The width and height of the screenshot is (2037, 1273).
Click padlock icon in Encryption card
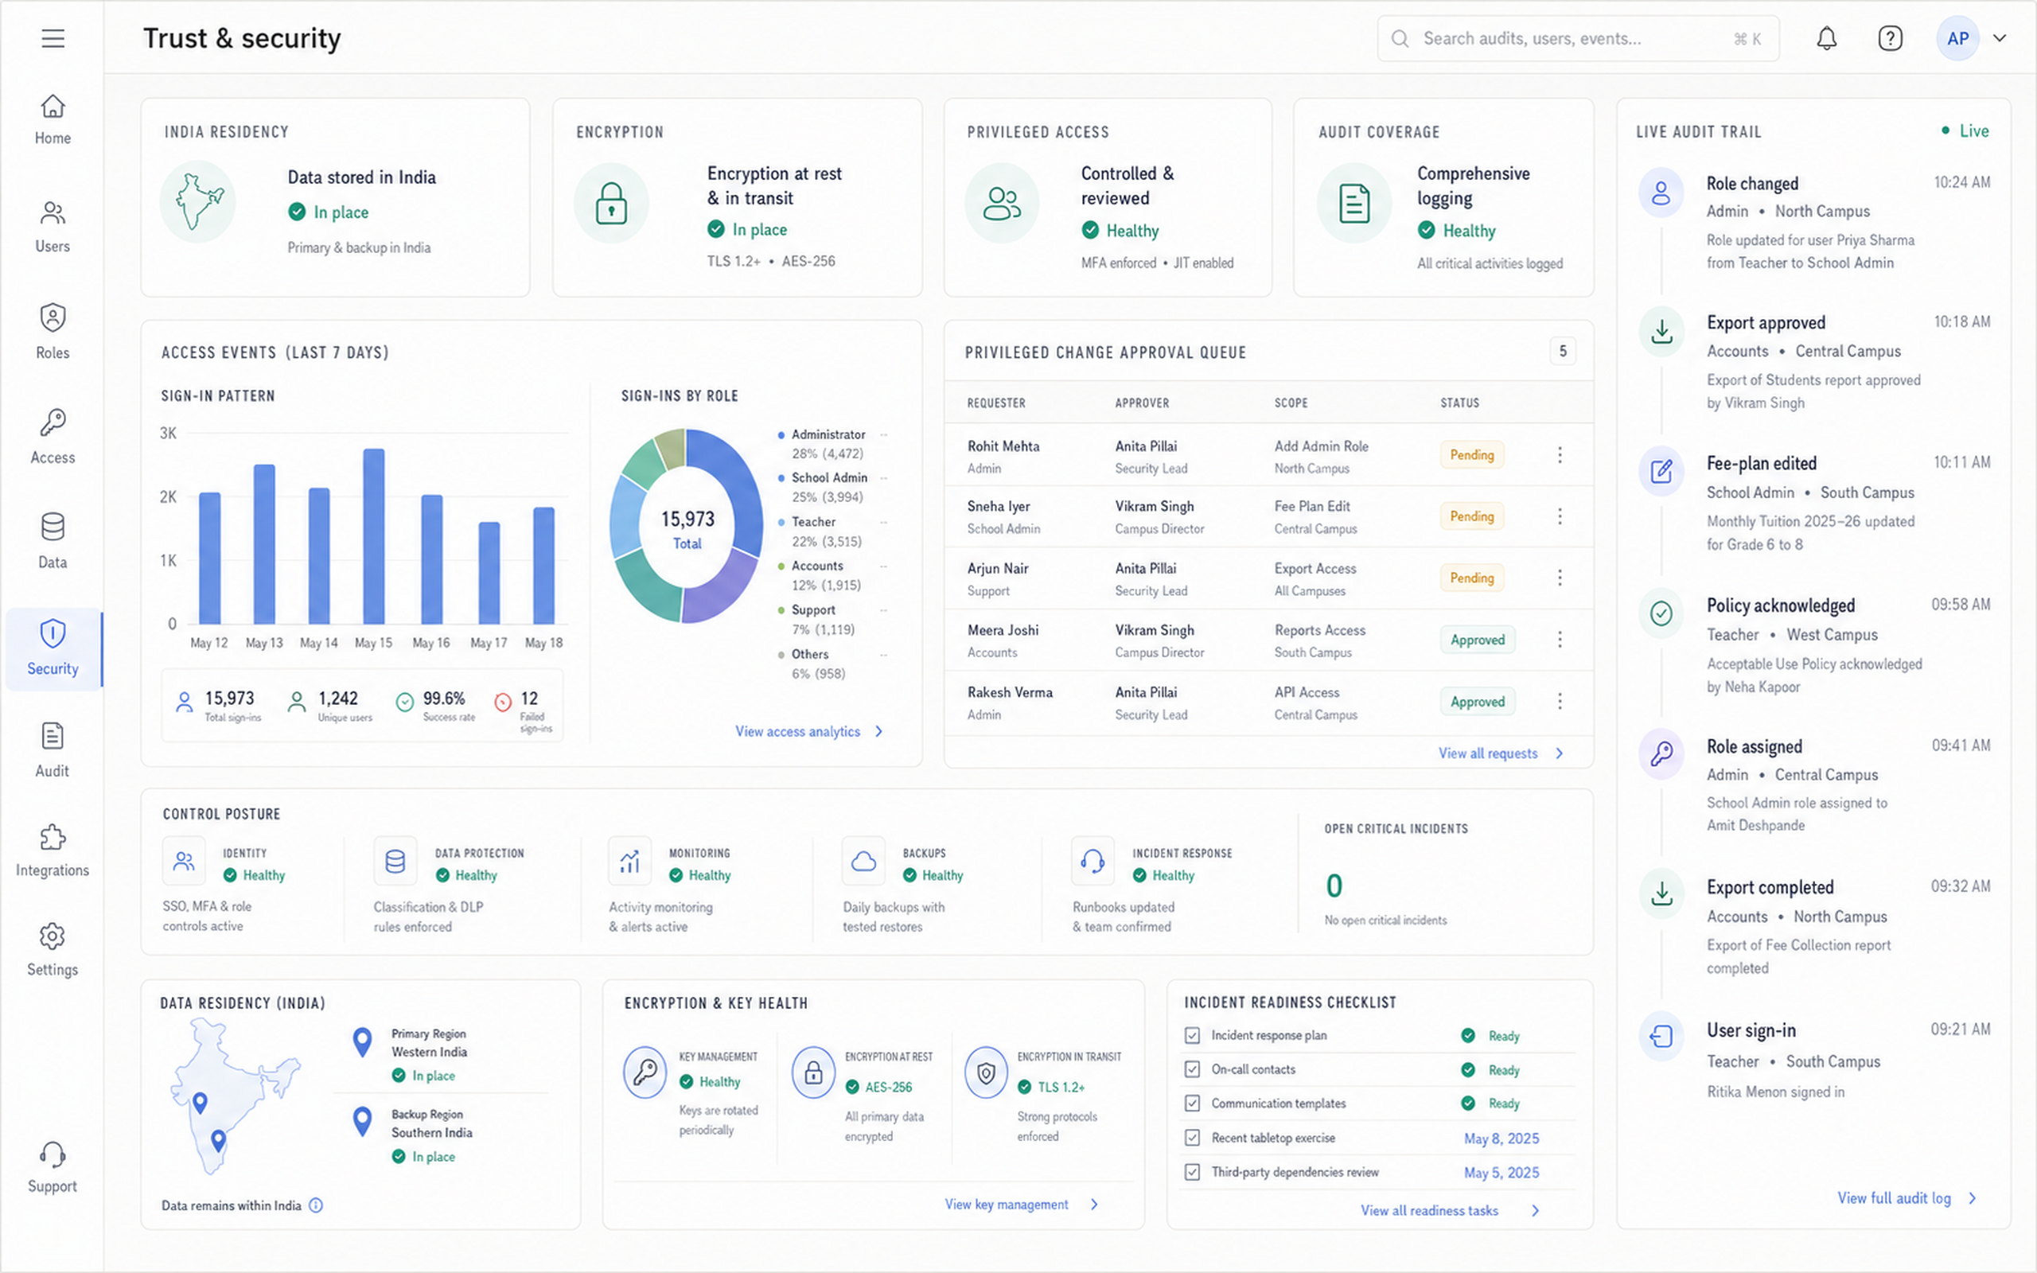coord(611,203)
